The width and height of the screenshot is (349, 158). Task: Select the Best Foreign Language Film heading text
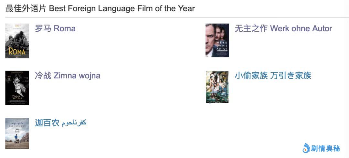coord(122,8)
